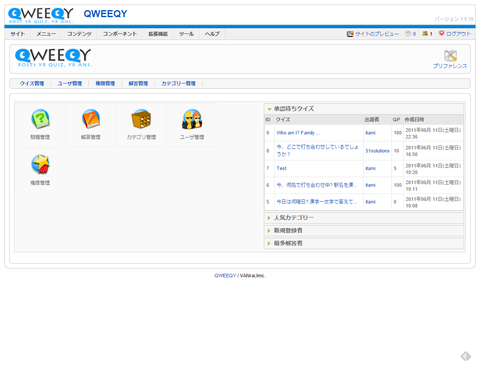Click the red ログアウト logout icon

(442, 33)
